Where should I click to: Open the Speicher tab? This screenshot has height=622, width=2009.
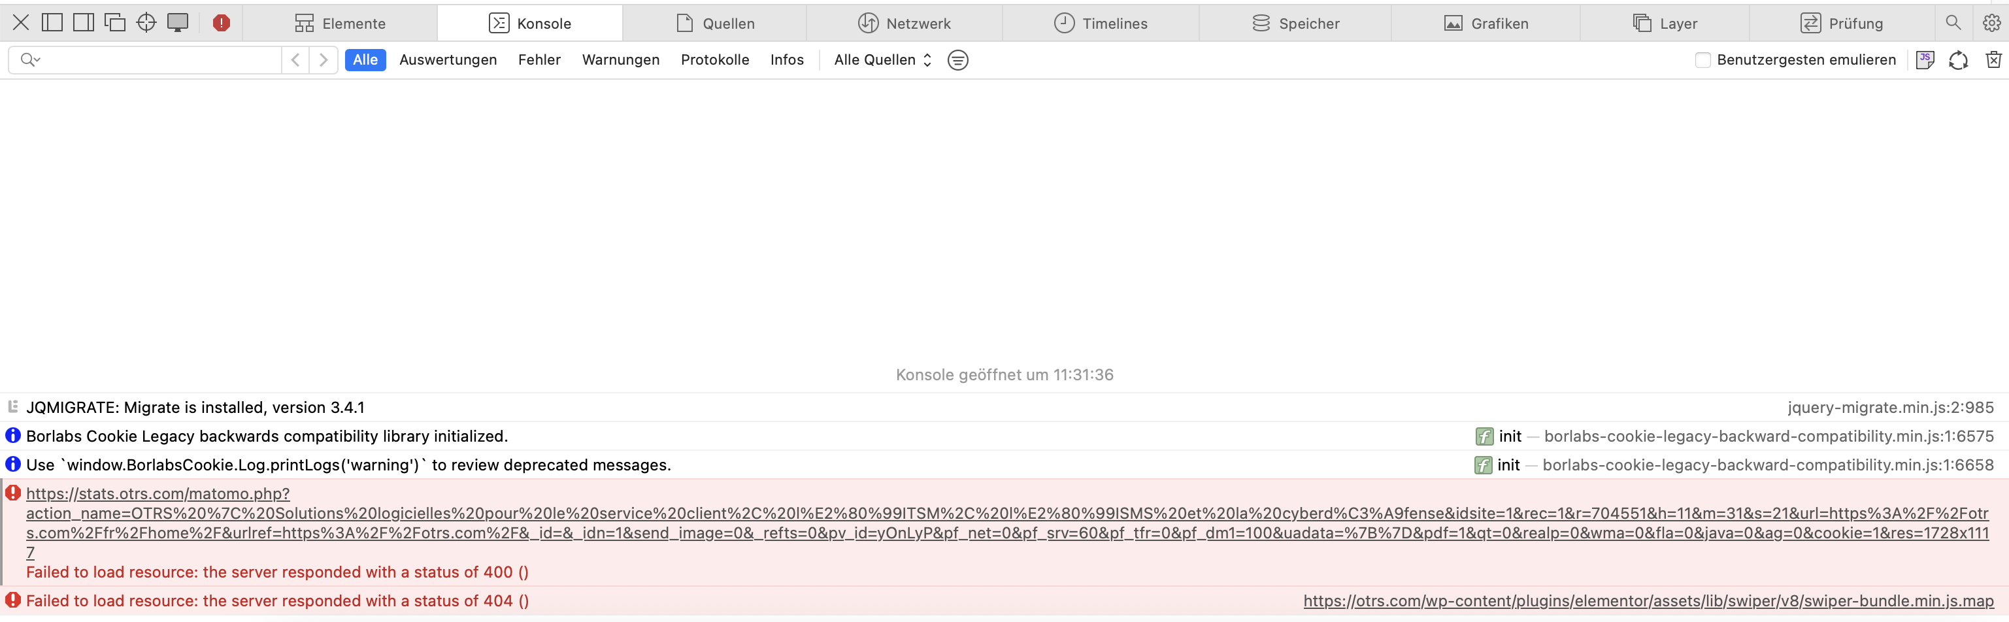[x=1295, y=24]
